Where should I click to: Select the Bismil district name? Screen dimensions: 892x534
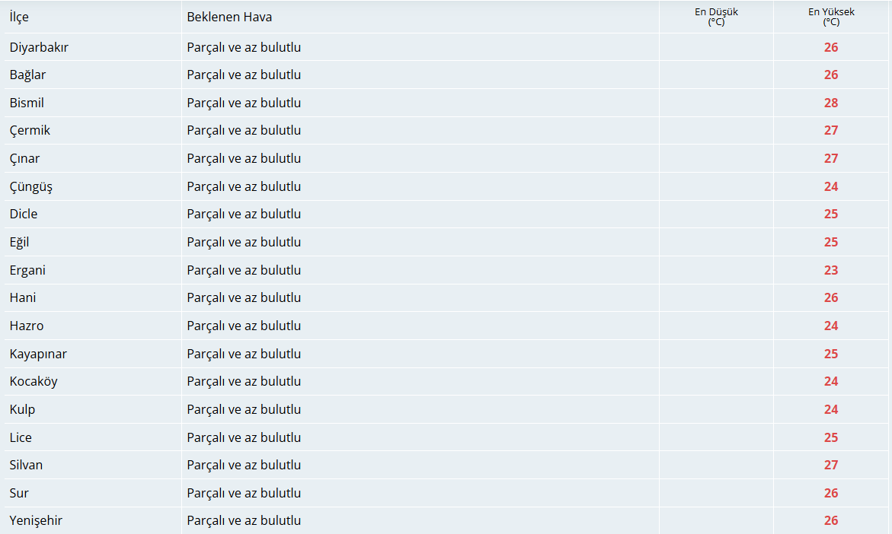tap(27, 103)
